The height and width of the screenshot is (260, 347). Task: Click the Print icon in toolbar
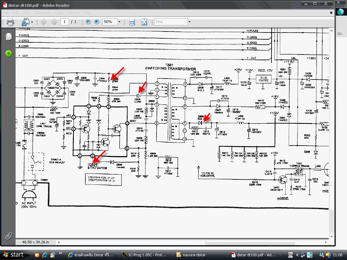[x=10, y=22]
